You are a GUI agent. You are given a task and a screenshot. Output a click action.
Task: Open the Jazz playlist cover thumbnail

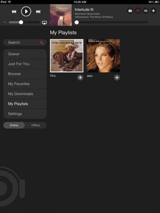pyautogui.click(x=103, y=56)
